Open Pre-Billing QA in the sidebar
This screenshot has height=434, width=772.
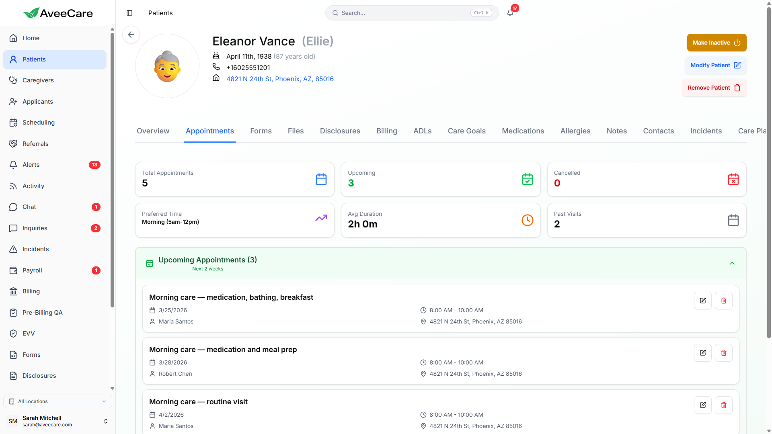coord(42,313)
